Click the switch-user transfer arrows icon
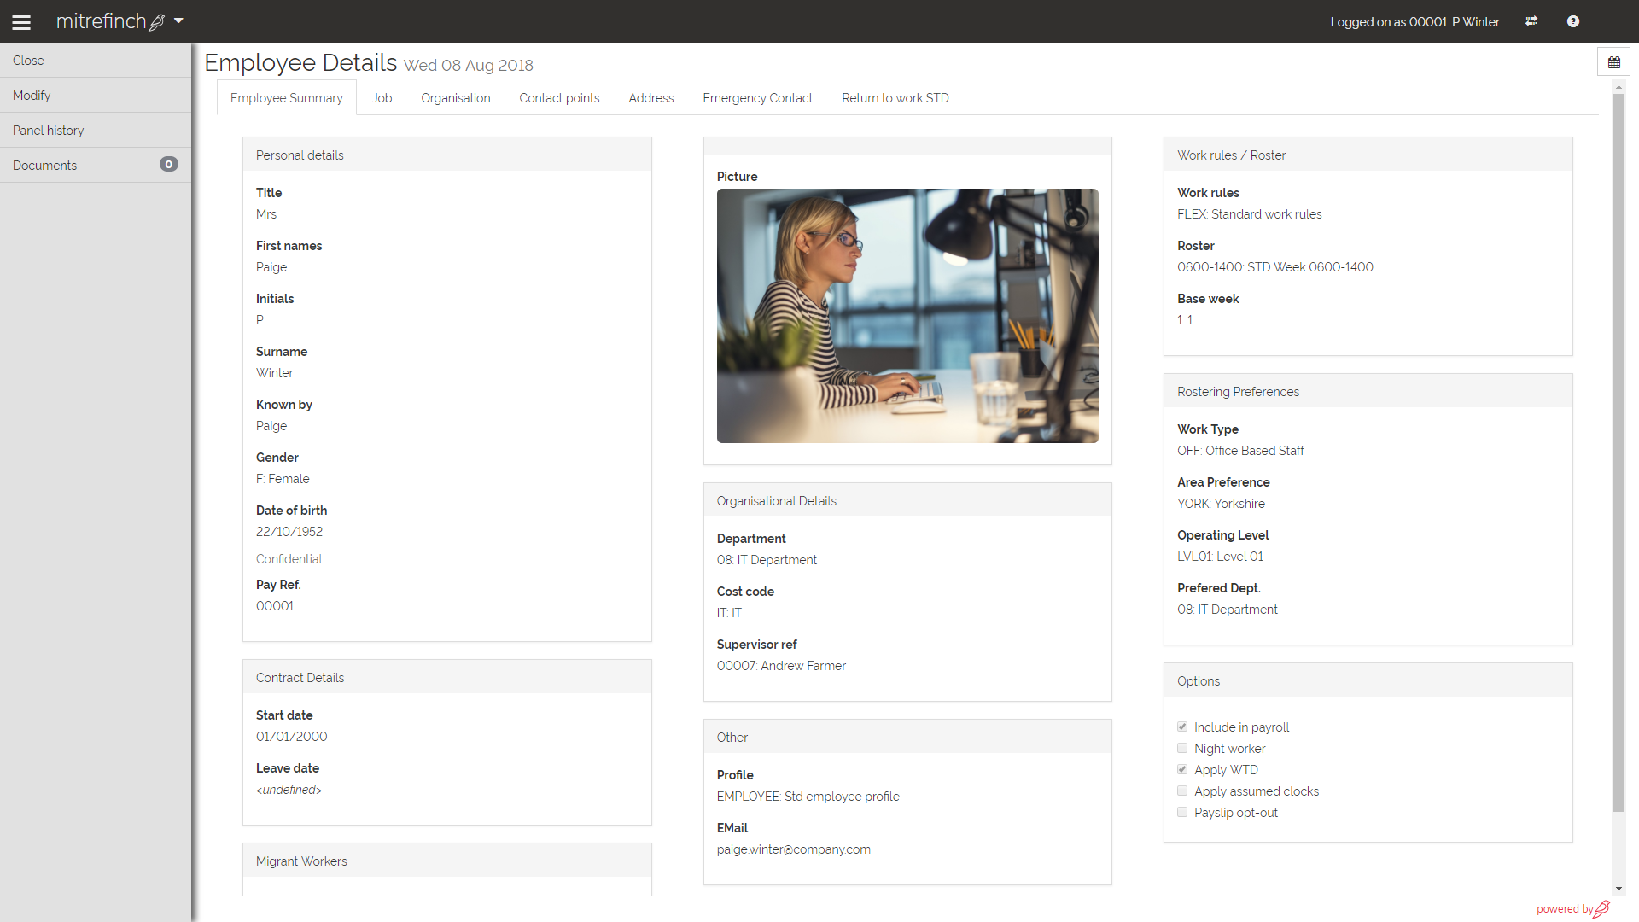The width and height of the screenshot is (1639, 922). [1531, 21]
